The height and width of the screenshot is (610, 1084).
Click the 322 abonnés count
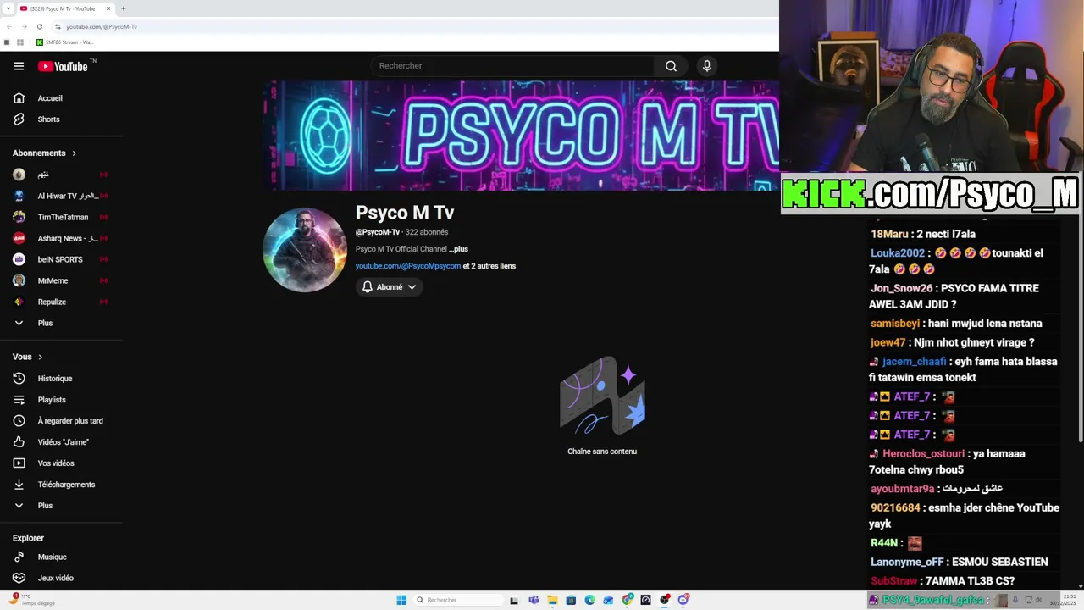click(427, 232)
